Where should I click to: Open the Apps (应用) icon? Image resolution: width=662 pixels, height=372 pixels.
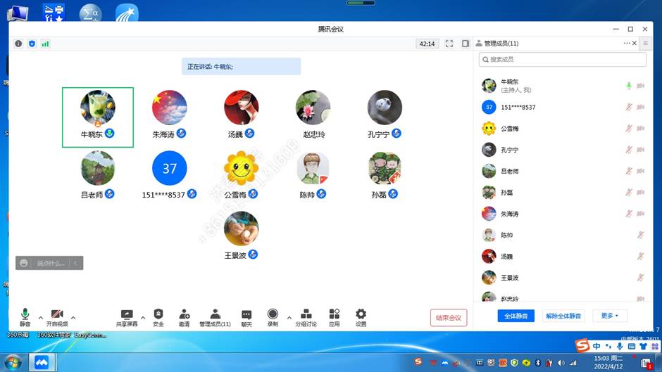[335, 314]
